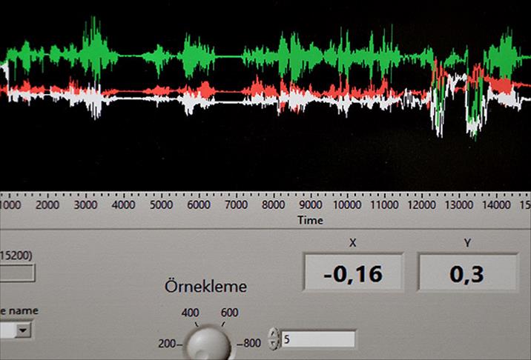531x360 pixels.
Task: Click the Time axis label
Action: [x=310, y=220]
